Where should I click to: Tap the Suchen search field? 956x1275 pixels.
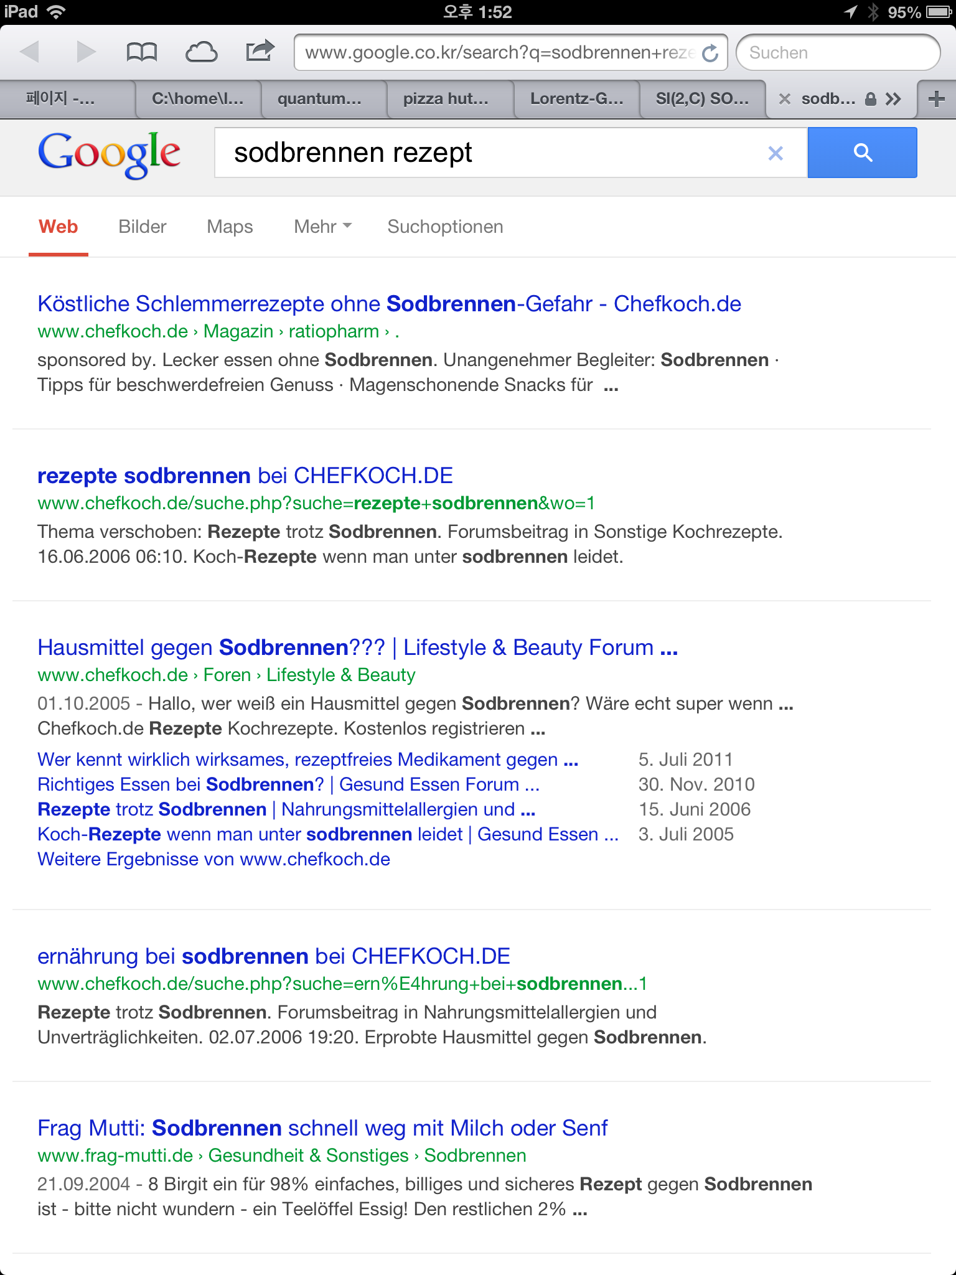[837, 53]
